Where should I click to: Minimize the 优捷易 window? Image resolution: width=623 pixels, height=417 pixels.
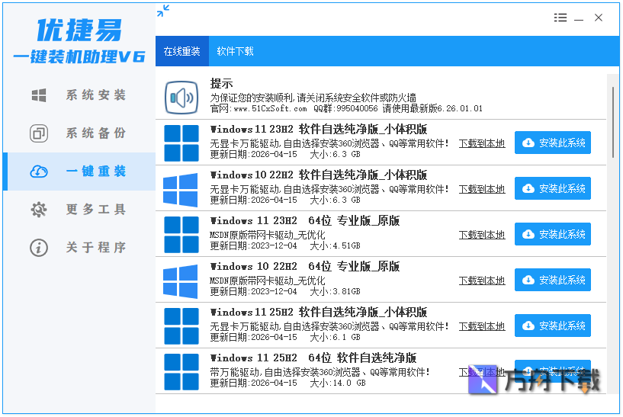(x=579, y=18)
